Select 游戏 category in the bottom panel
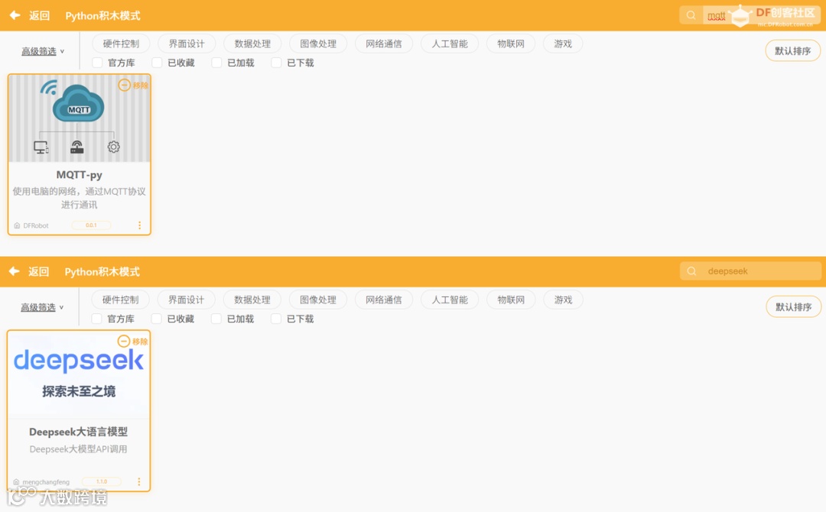 point(563,300)
